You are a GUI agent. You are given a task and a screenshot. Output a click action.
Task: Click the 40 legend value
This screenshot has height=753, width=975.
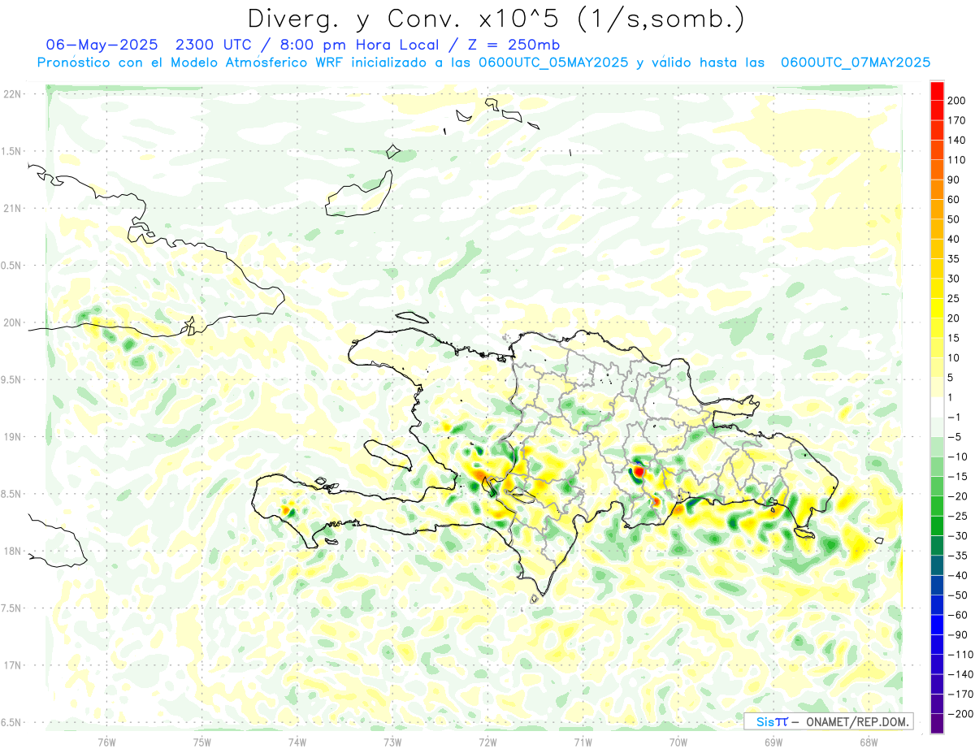[x=953, y=240]
